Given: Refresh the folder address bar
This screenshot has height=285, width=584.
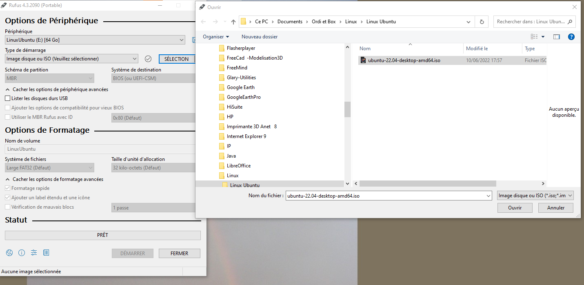Looking at the screenshot, I should 482,22.
